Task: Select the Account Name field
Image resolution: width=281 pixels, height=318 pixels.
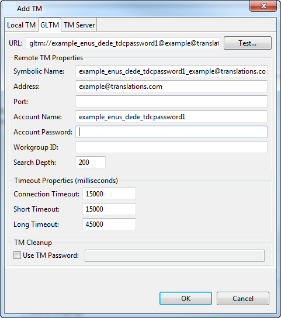Action: tap(171, 116)
